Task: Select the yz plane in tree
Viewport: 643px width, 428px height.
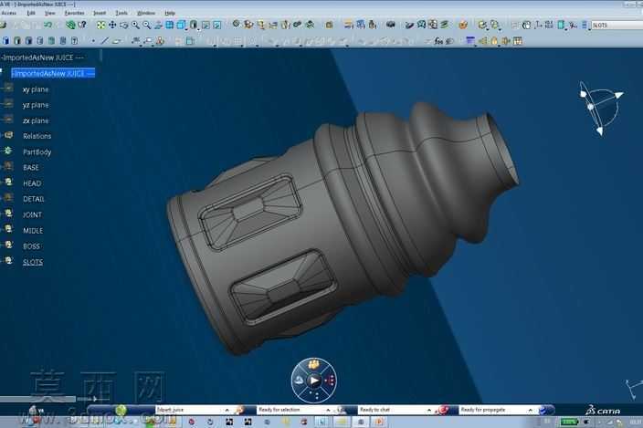Action: coord(36,105)
